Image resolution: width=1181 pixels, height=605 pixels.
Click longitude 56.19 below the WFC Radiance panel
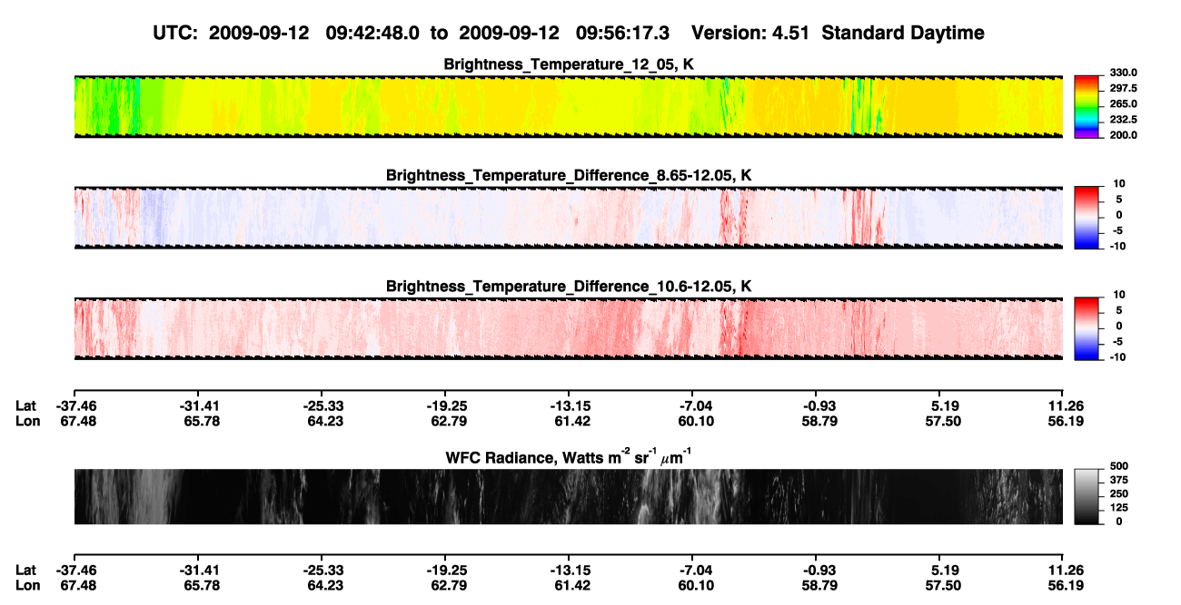[1065, 585]
